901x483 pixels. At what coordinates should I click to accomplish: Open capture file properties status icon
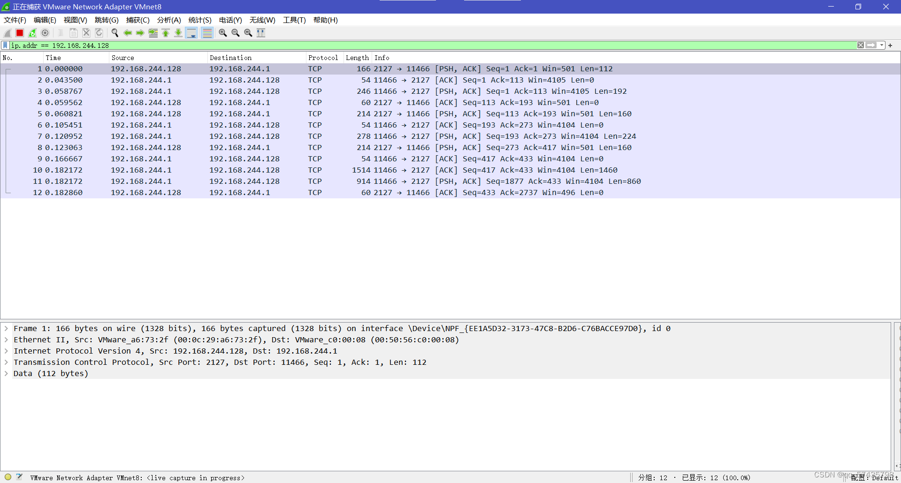[19, 477]
